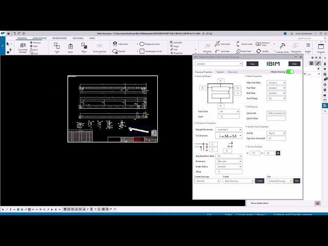Image resolution: width=328 pixels, height=246 pixels.
Task: Click the Paste clipboard icon
Action: coord(71,46)
